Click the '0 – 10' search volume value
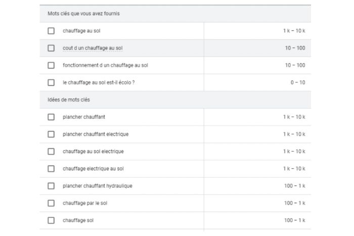 297,82
